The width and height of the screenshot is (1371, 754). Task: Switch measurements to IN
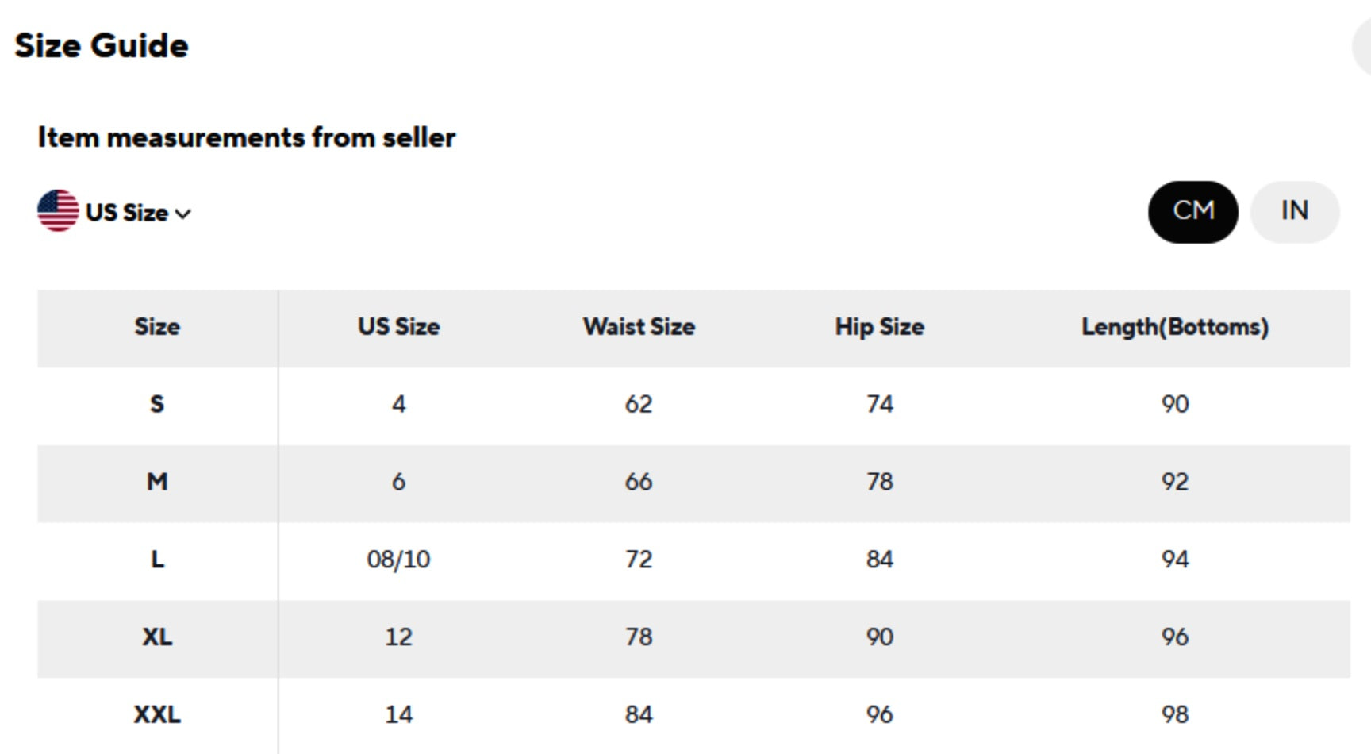pos(1294,212)
